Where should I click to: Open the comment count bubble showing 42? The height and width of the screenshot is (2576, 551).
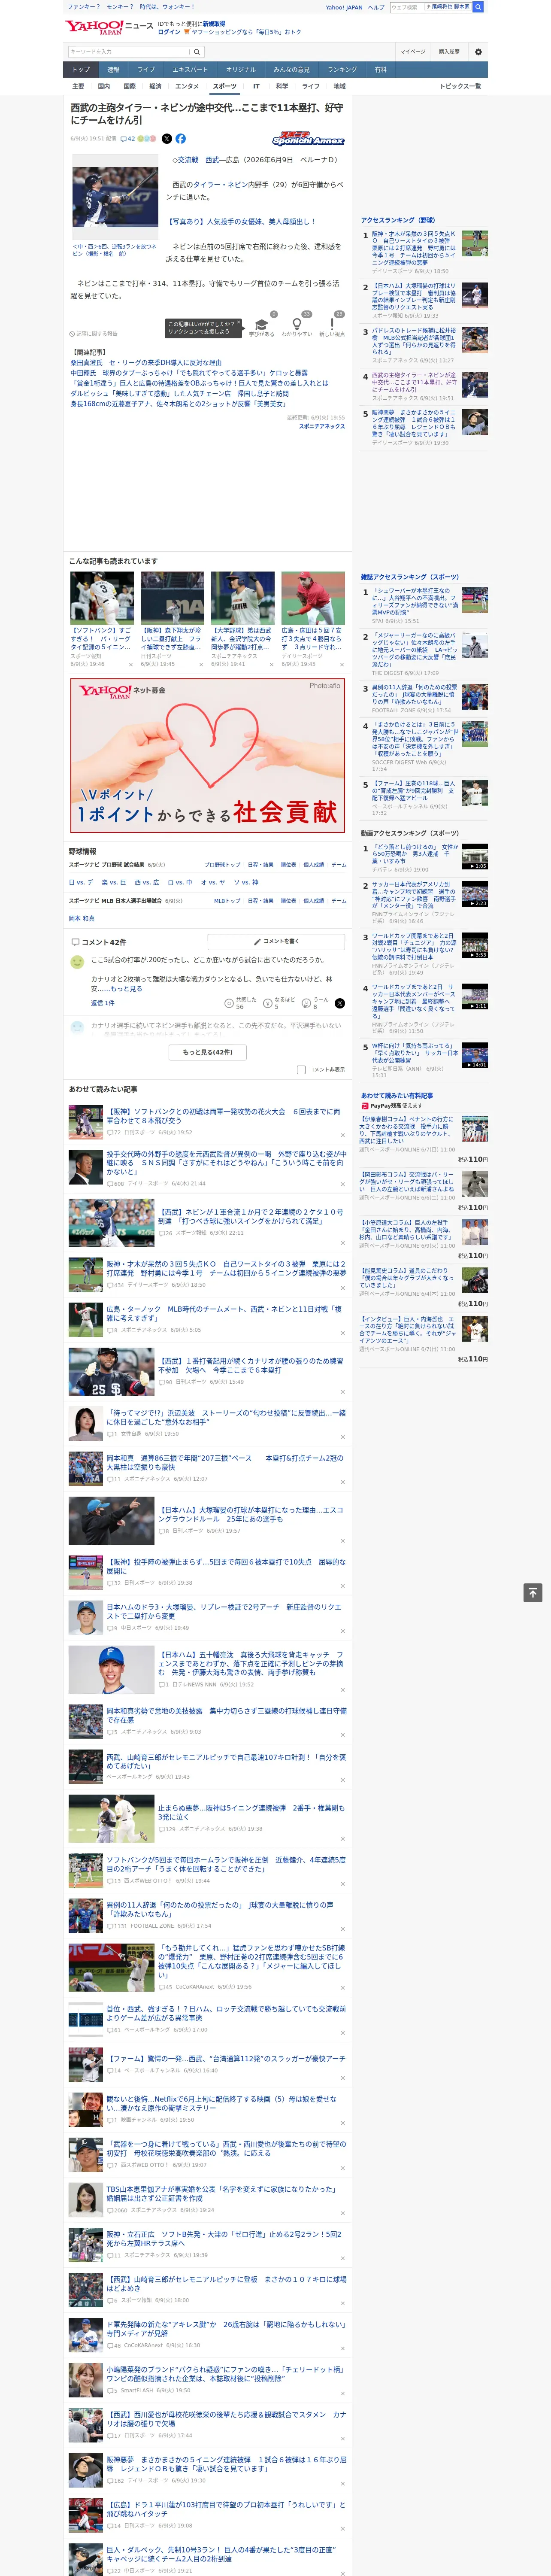[128, 139]
